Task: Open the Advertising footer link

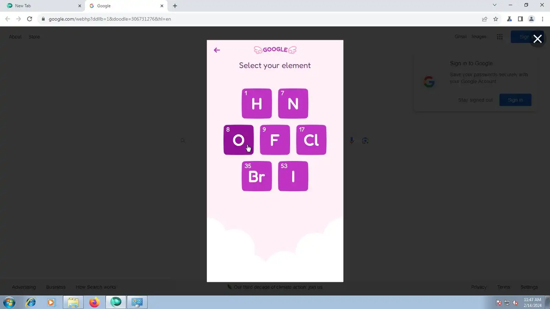Action: (24, 287)
